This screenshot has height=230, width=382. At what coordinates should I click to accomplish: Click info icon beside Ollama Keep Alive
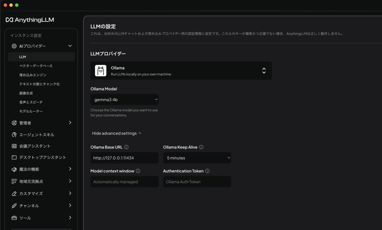coord(201,147)
